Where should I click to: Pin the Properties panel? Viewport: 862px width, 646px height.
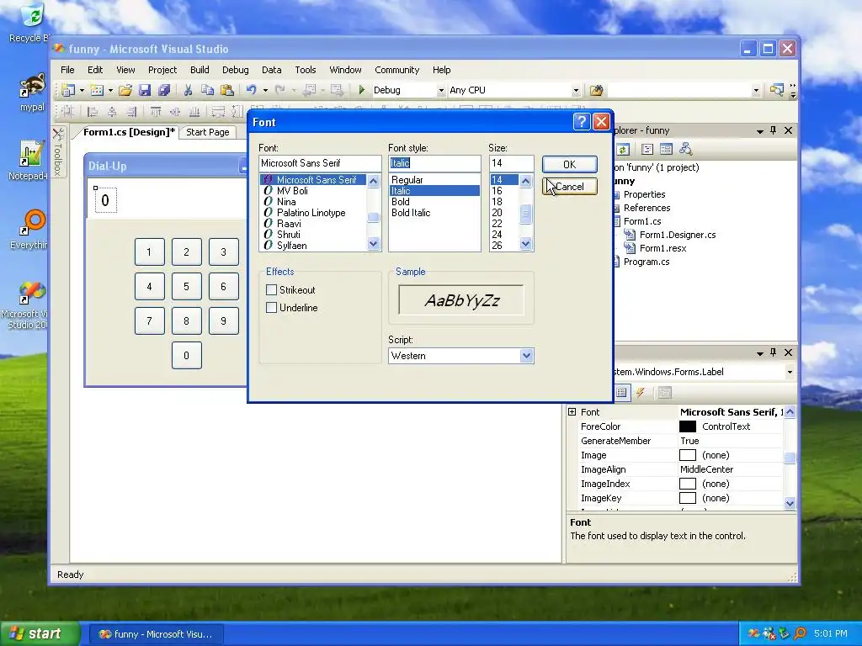[x=773, y=352]
